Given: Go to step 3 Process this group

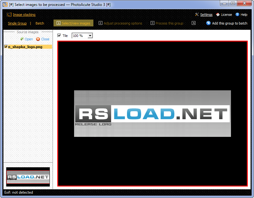Looking at the screenshot, I should (167, 23).
